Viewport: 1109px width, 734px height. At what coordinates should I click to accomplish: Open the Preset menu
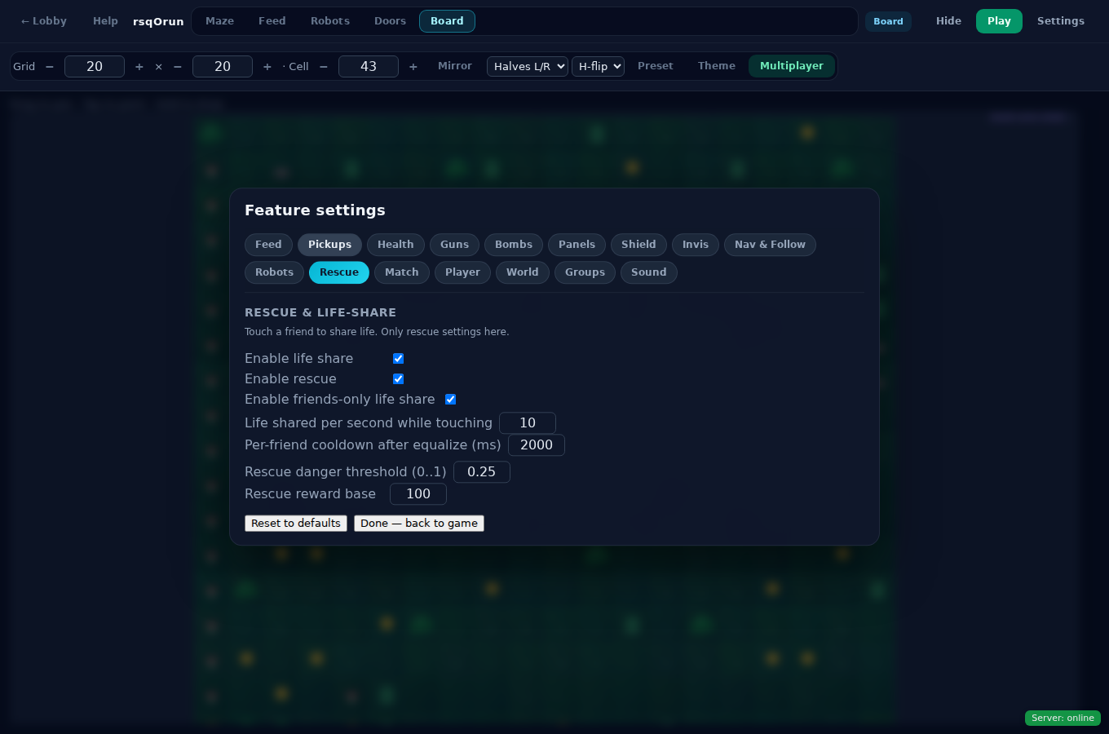point(656,66)
